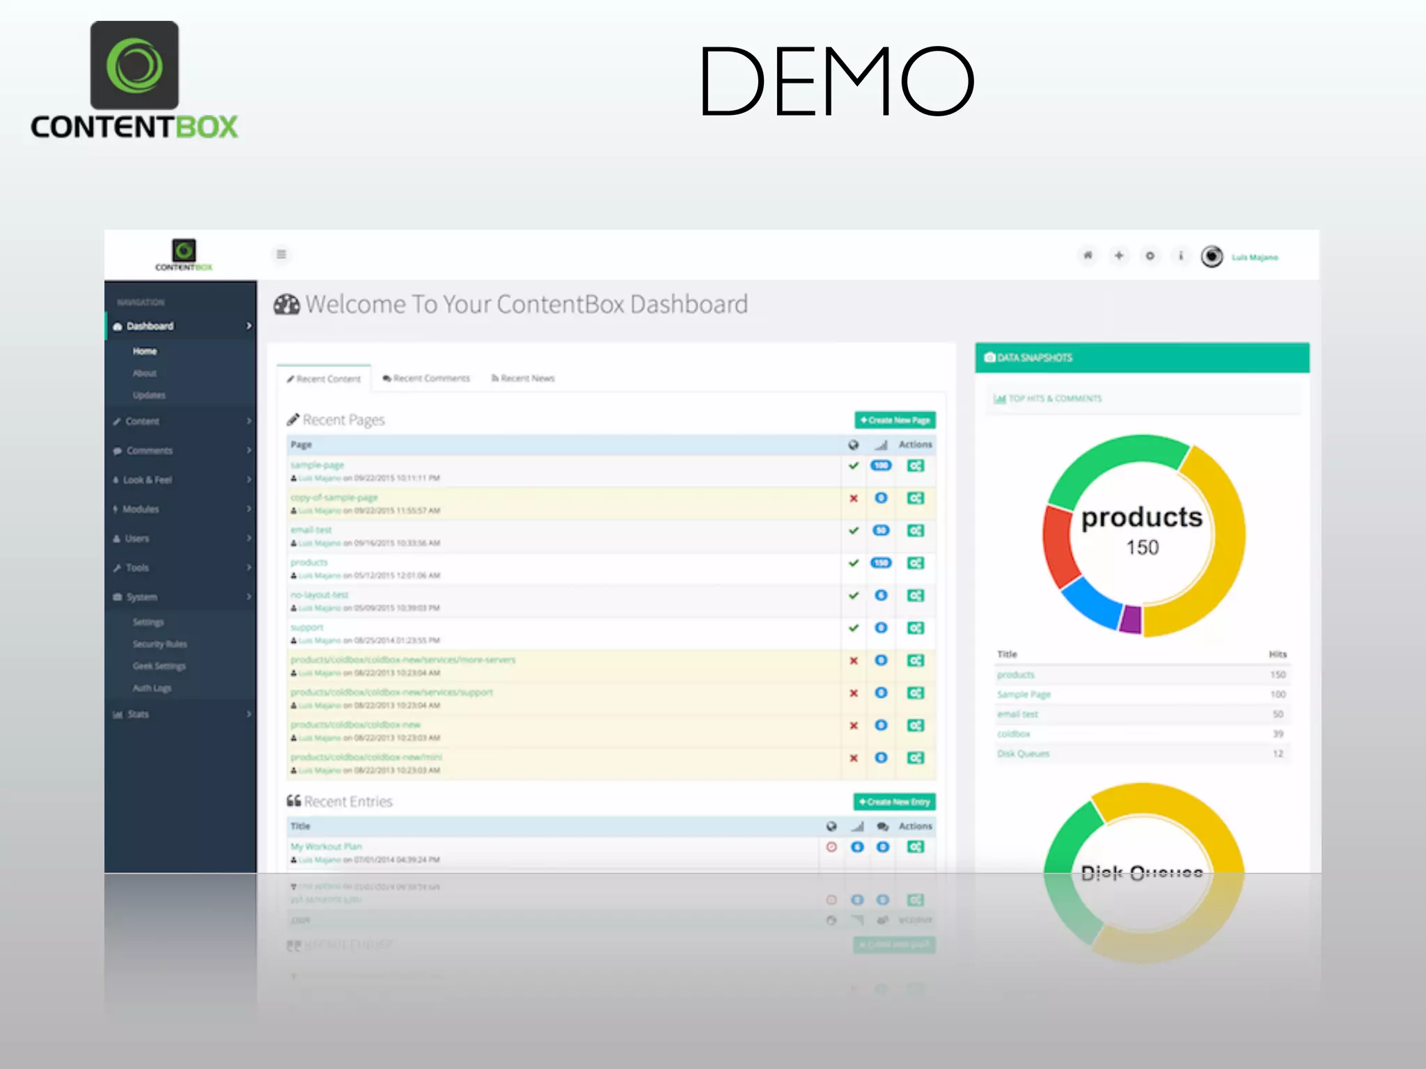
Task: Switch to the Recent Content tab
Action: tap(324, 379)
